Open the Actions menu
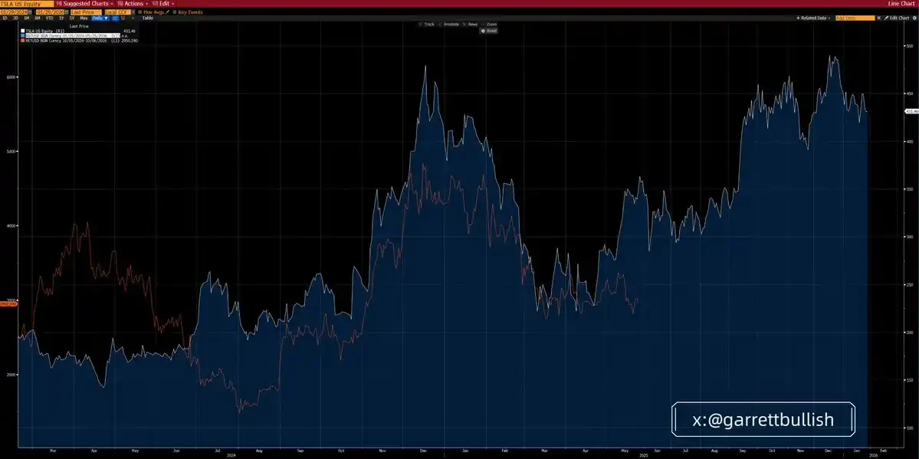 (x=134, y=3)
